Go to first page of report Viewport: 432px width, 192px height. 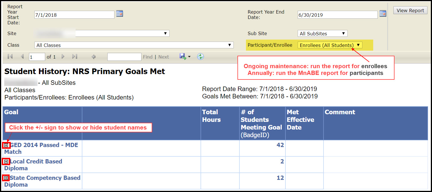(x=10, y=57)
